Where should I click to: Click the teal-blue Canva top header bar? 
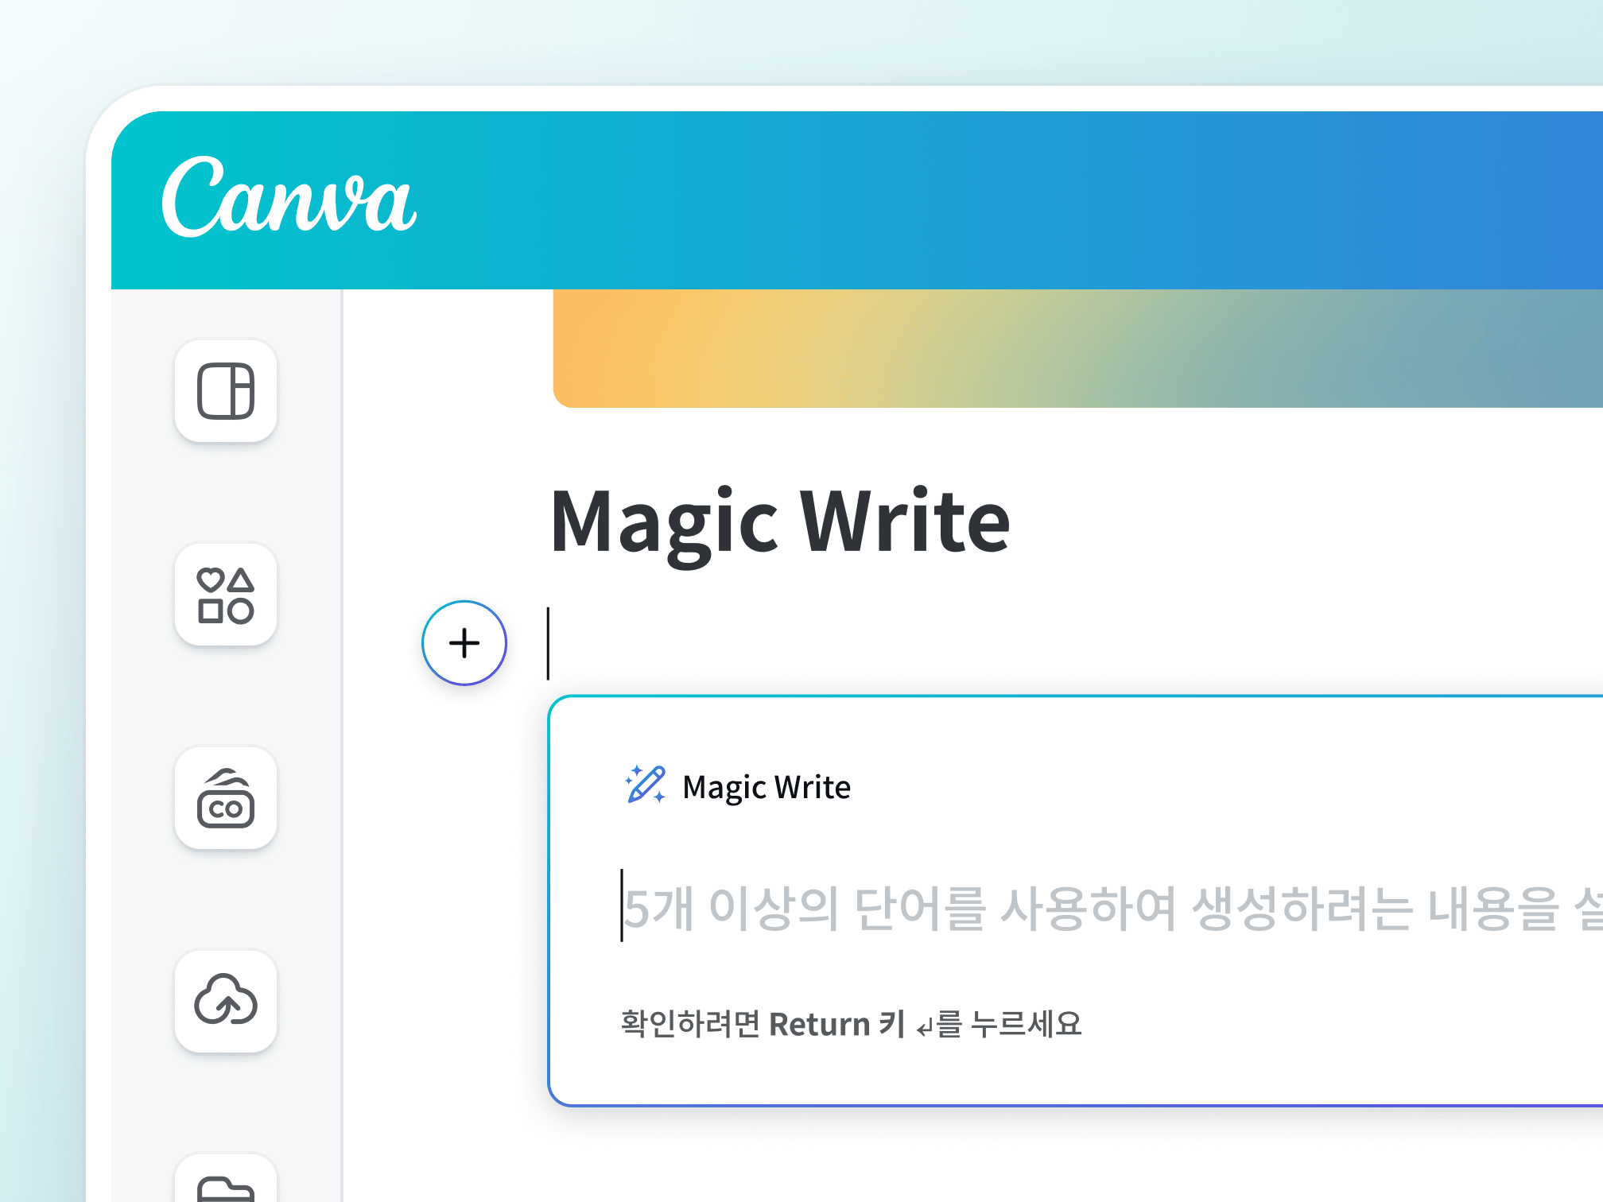pyautogui.click(x=954, y=199)
